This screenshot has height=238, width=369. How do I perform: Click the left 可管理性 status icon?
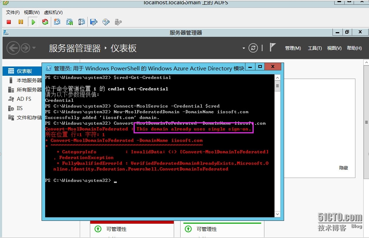click(98, 229)
